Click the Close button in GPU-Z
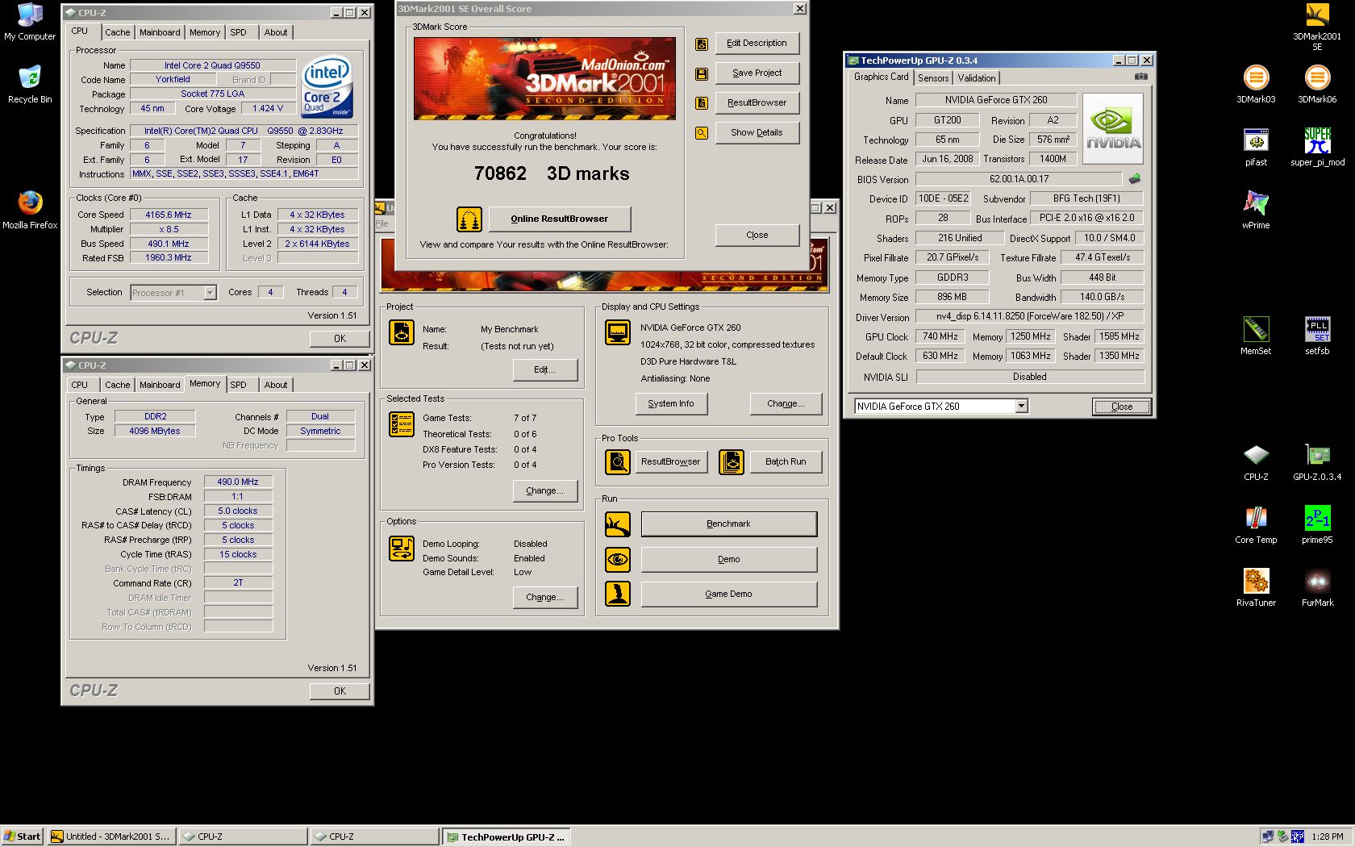Image resolution: width=1355 pixels, height=847 pixels. pos(1122,407)
